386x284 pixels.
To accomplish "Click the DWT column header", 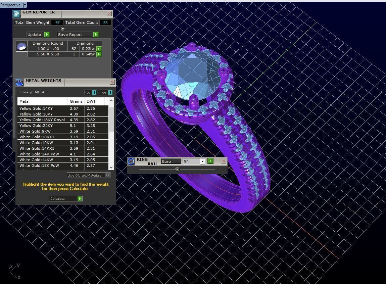I will [95, 101].
